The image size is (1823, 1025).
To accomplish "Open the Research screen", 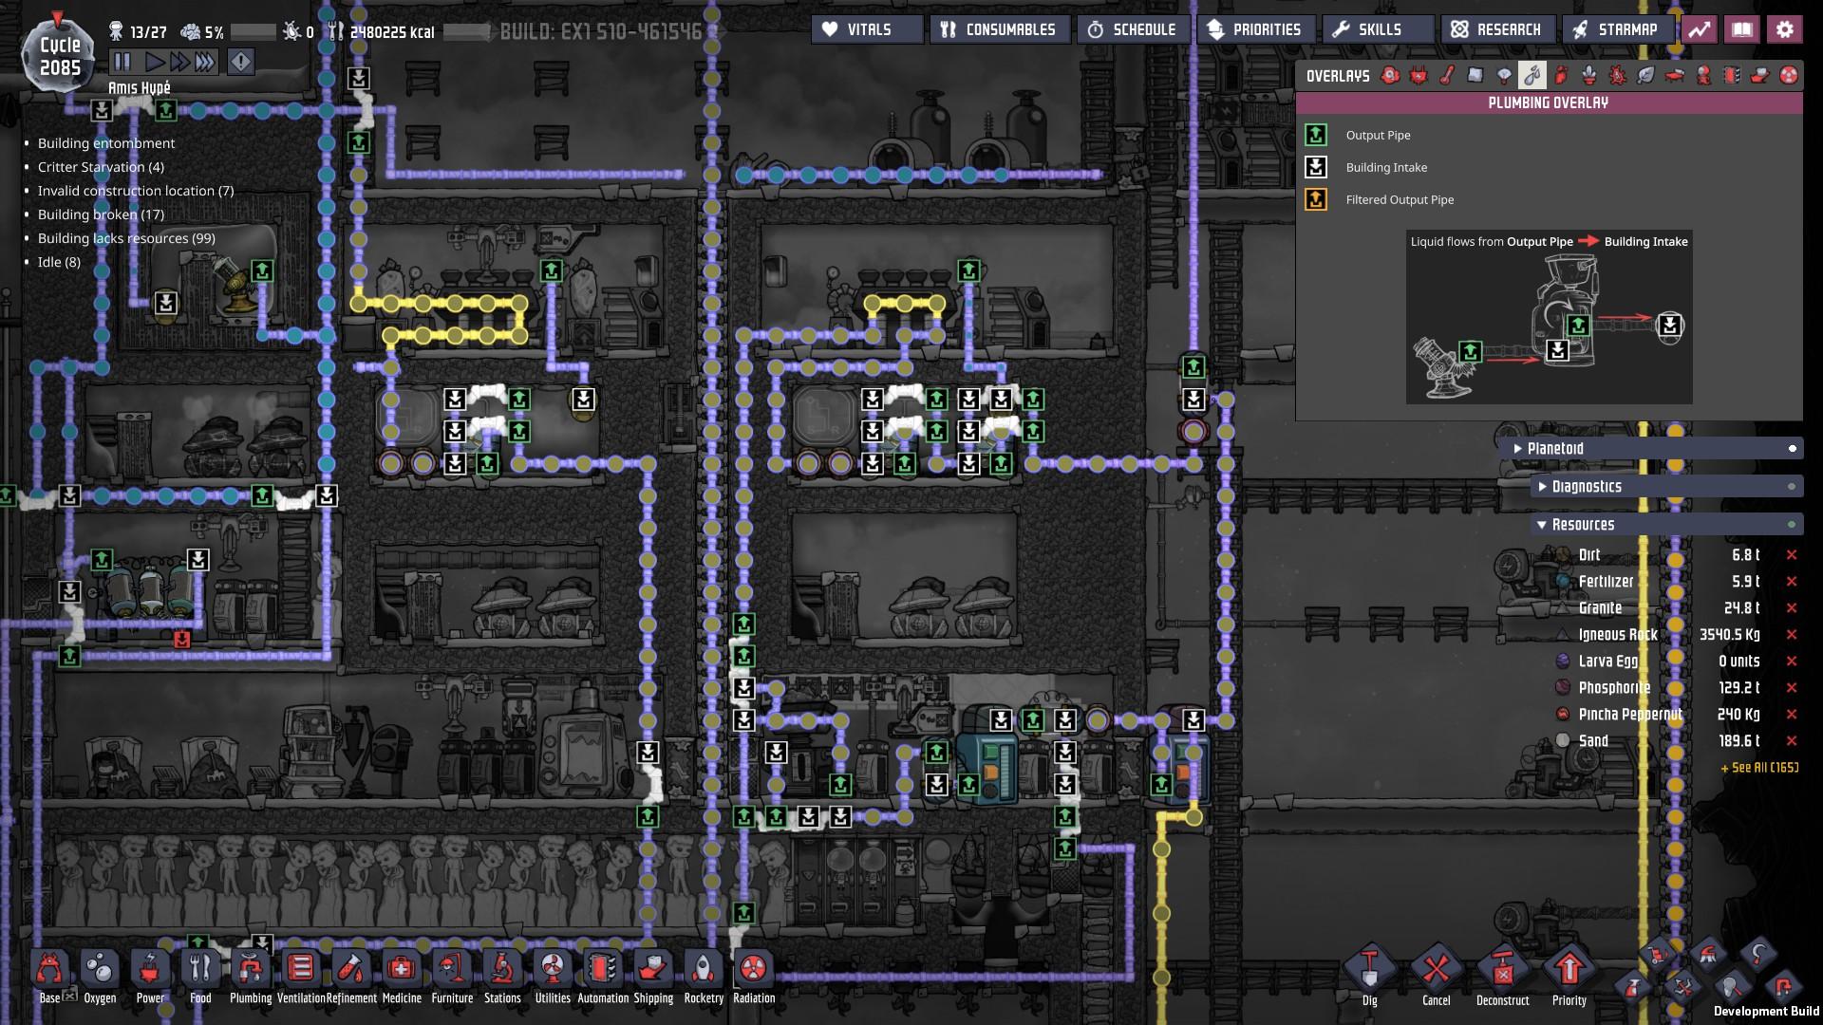I will 1497,29.
